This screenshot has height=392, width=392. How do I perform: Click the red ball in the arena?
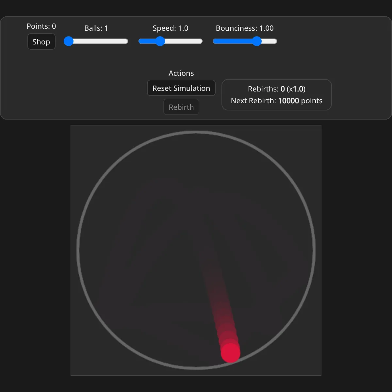pyautogui.click(x=231, y=353)
